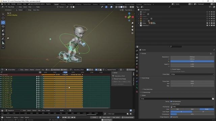Collapse the Summary channel row
The height and width of the screenshot is (121, 216).
tap(1, 75)
